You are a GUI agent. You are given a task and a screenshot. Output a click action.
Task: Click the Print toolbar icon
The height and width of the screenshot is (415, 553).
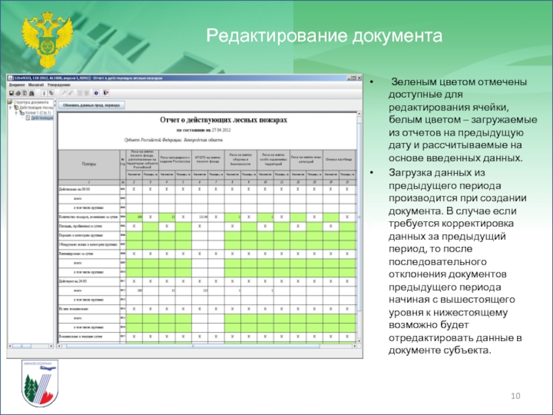[x=19, y=92]
